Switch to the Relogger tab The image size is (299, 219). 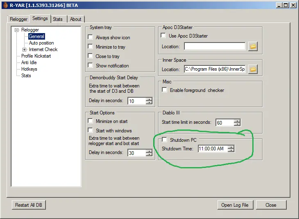coord(19,19)
